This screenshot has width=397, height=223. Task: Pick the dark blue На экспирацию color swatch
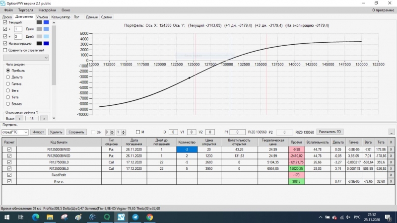(46, 43)
